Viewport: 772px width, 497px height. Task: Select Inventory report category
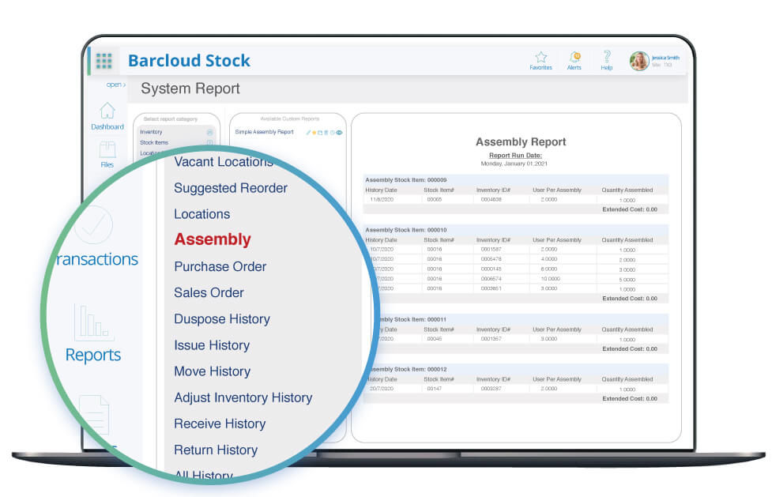coord(151,132)
